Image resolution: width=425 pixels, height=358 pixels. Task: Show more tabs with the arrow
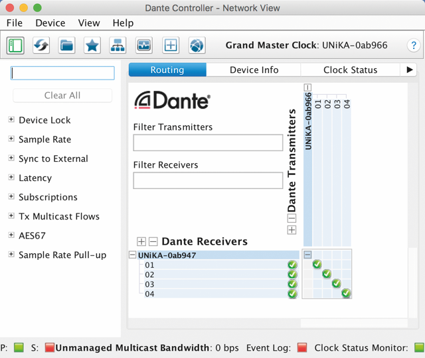[x=410, y=70]
